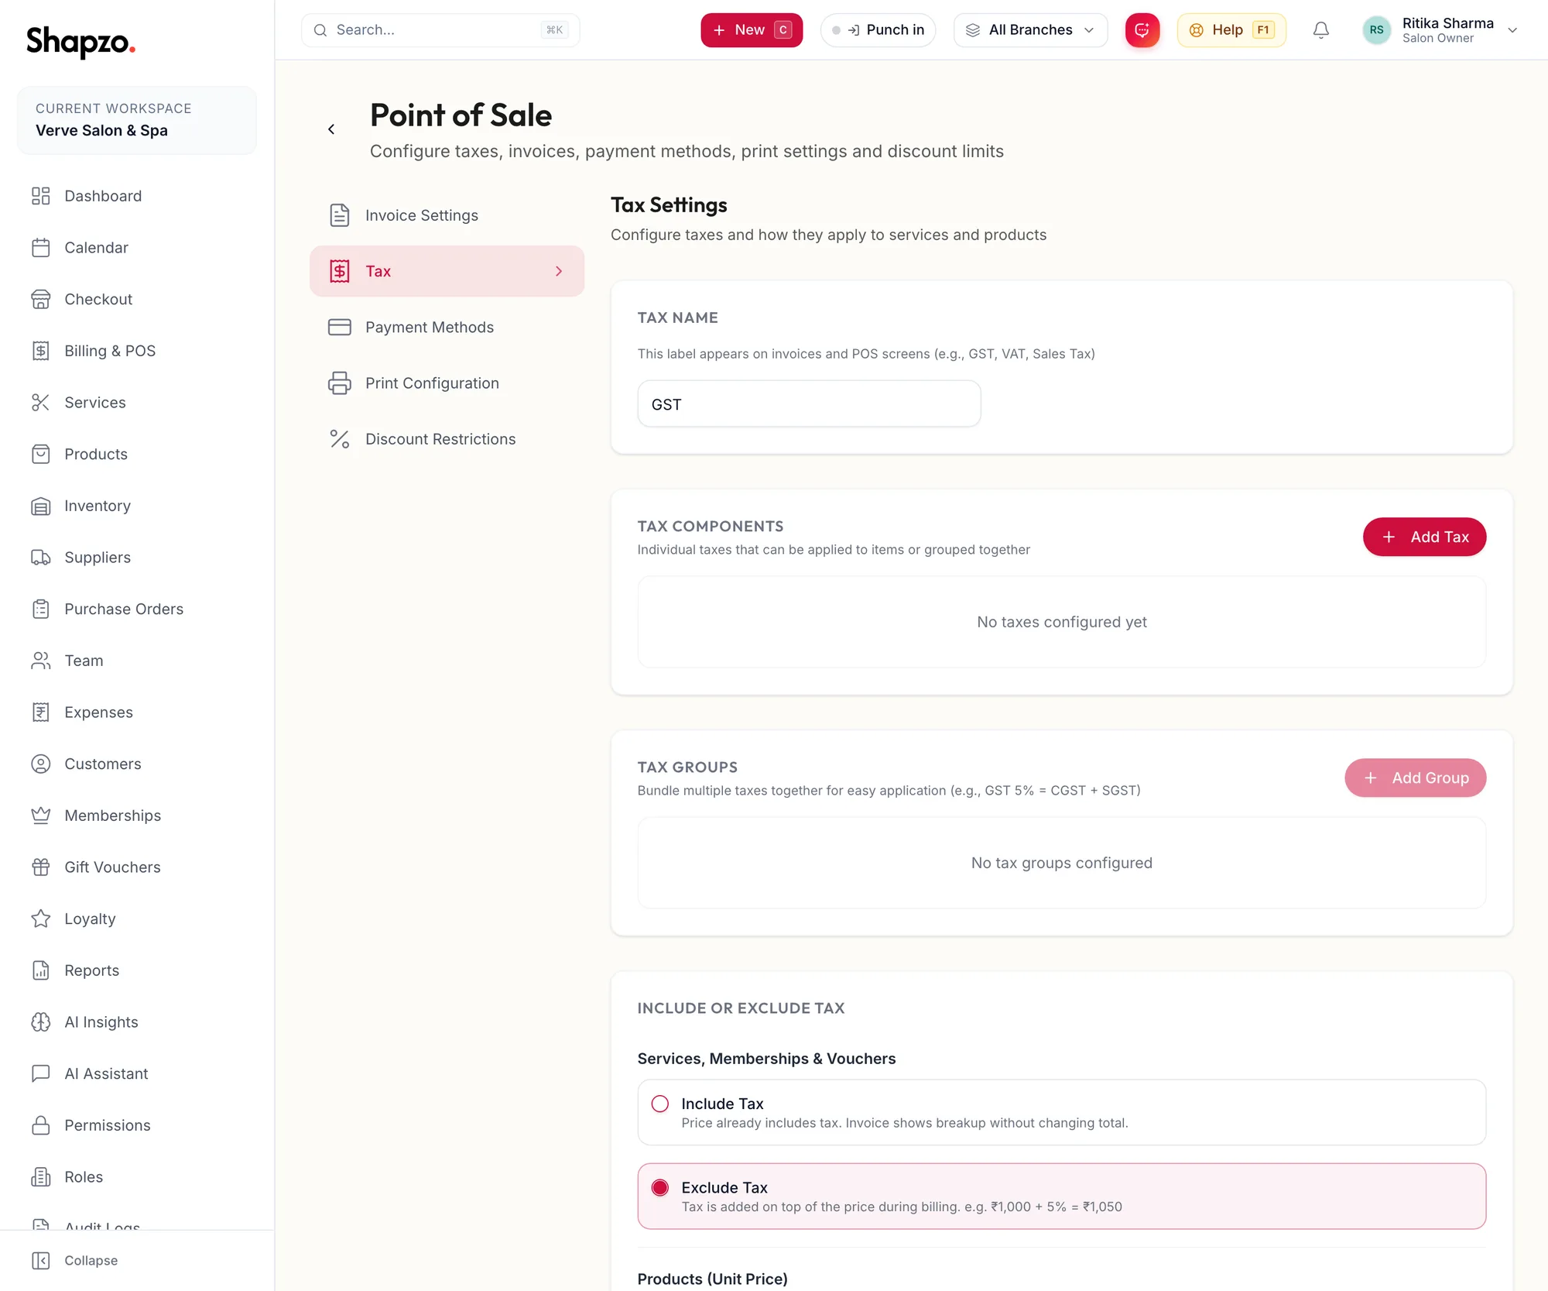This screenshot has width=1548, height=1291.
Task: Open the Help F1 button
Action: click(1231, 30)
